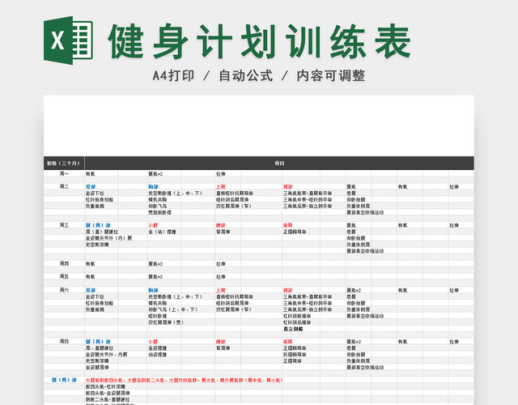The image size is (518, 405).
Task: Select the 周三 day cell
Action: (x=64, y=225)
